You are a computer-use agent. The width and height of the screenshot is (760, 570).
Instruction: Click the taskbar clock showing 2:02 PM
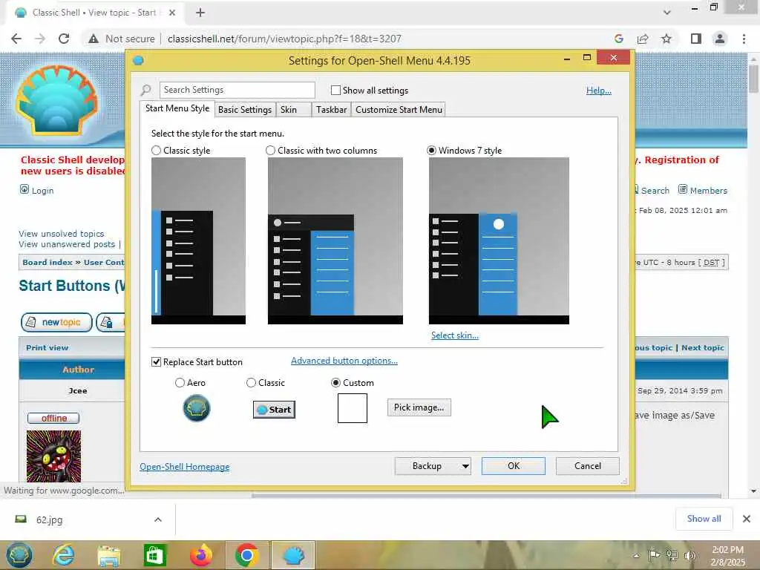pos(727,556)
